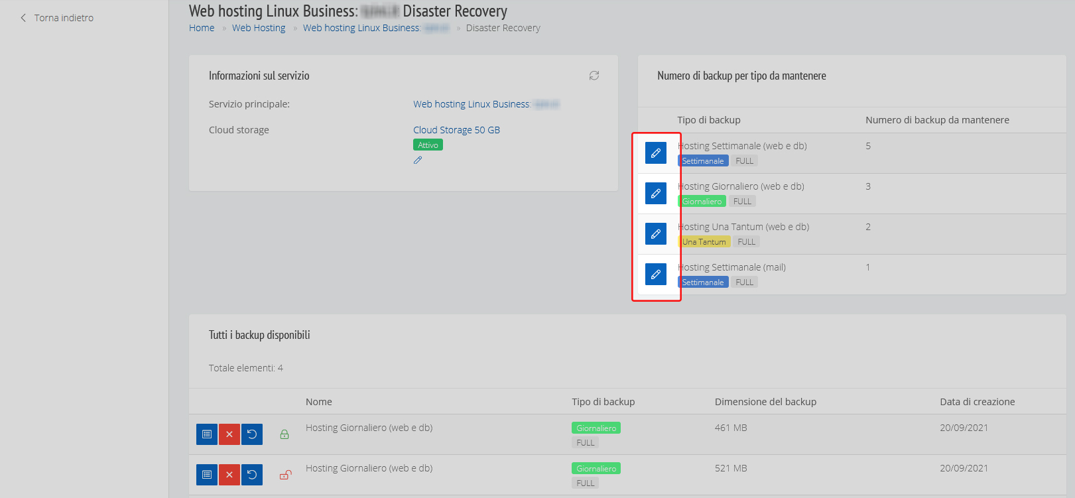
Task: Click the red unlocked padlock on 521 MB backup
Action: [285, 475]
